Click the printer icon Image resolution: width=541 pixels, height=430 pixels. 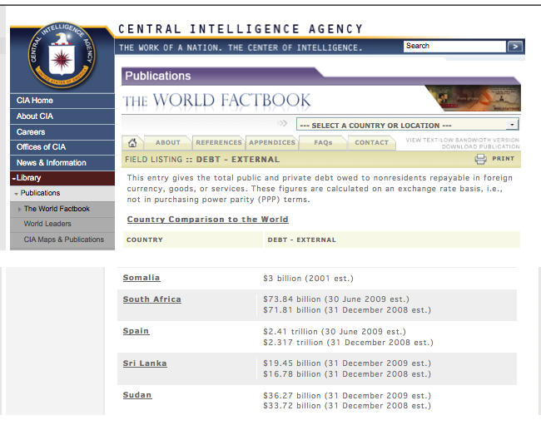coord(480,159)
